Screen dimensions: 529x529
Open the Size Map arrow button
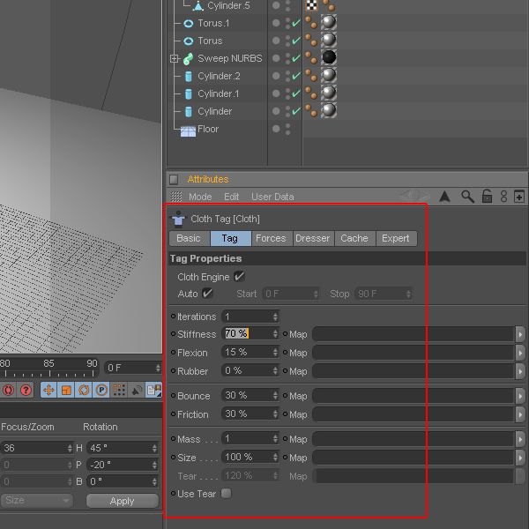tap(520, 458)
